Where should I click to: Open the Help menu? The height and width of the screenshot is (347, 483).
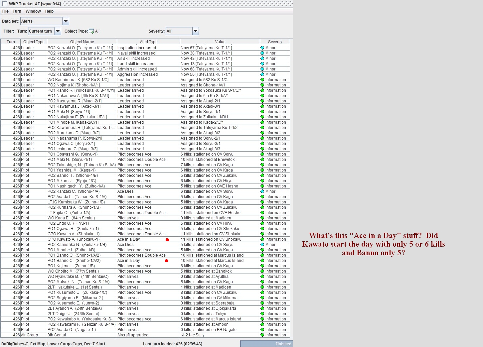point(49,11)
